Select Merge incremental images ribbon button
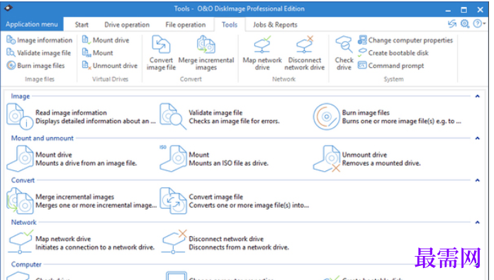Image resolution: width=494 pixels, height=280 pixels. (x=206, y=53)
